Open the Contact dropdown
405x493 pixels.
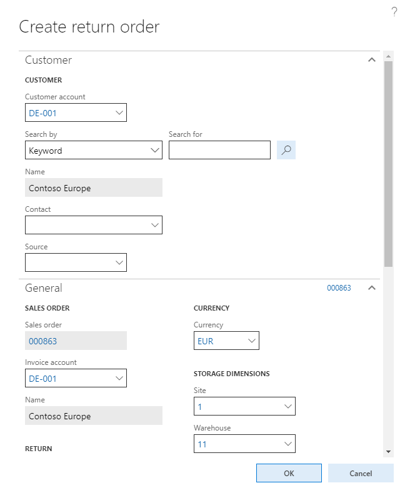pos(155,225)
